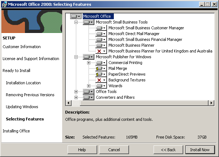Click Ready to Install step
The image size is (219, 157).
[x=17, y=71]
